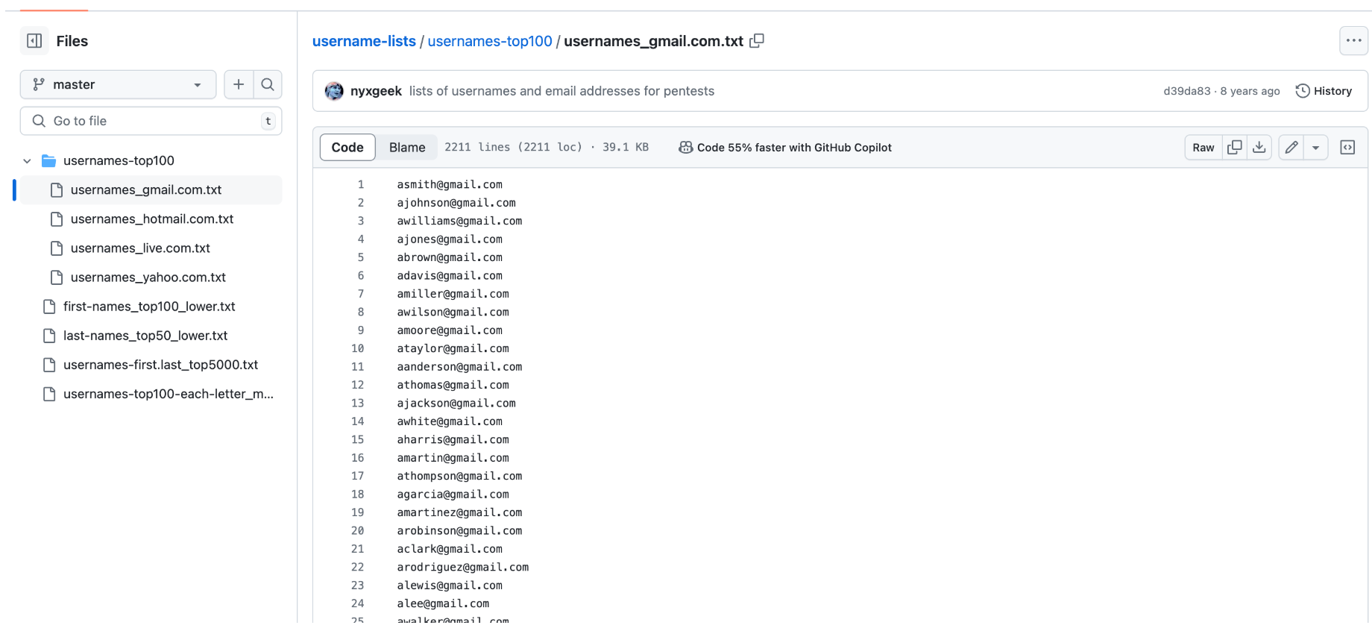Open more edit options dropdown arrow
The width and height of the screenshot is (1372, 634).
(x=1316, y=148)
